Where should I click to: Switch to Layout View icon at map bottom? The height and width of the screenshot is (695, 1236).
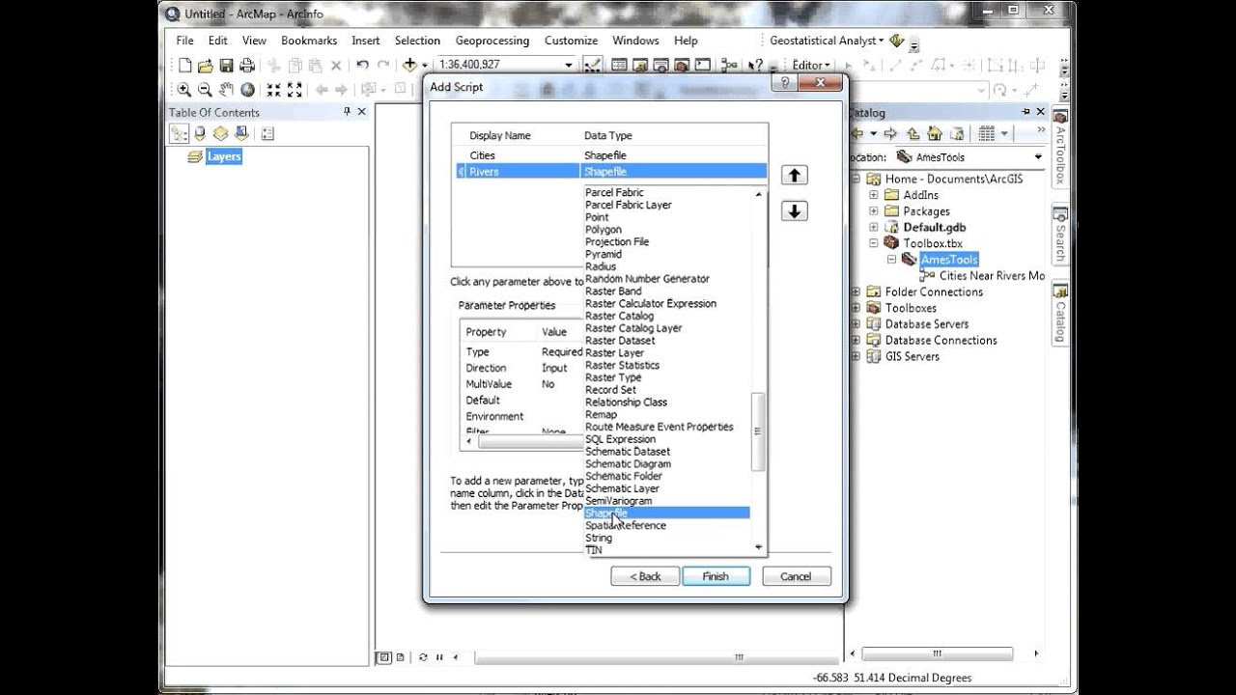pos(401,657)
